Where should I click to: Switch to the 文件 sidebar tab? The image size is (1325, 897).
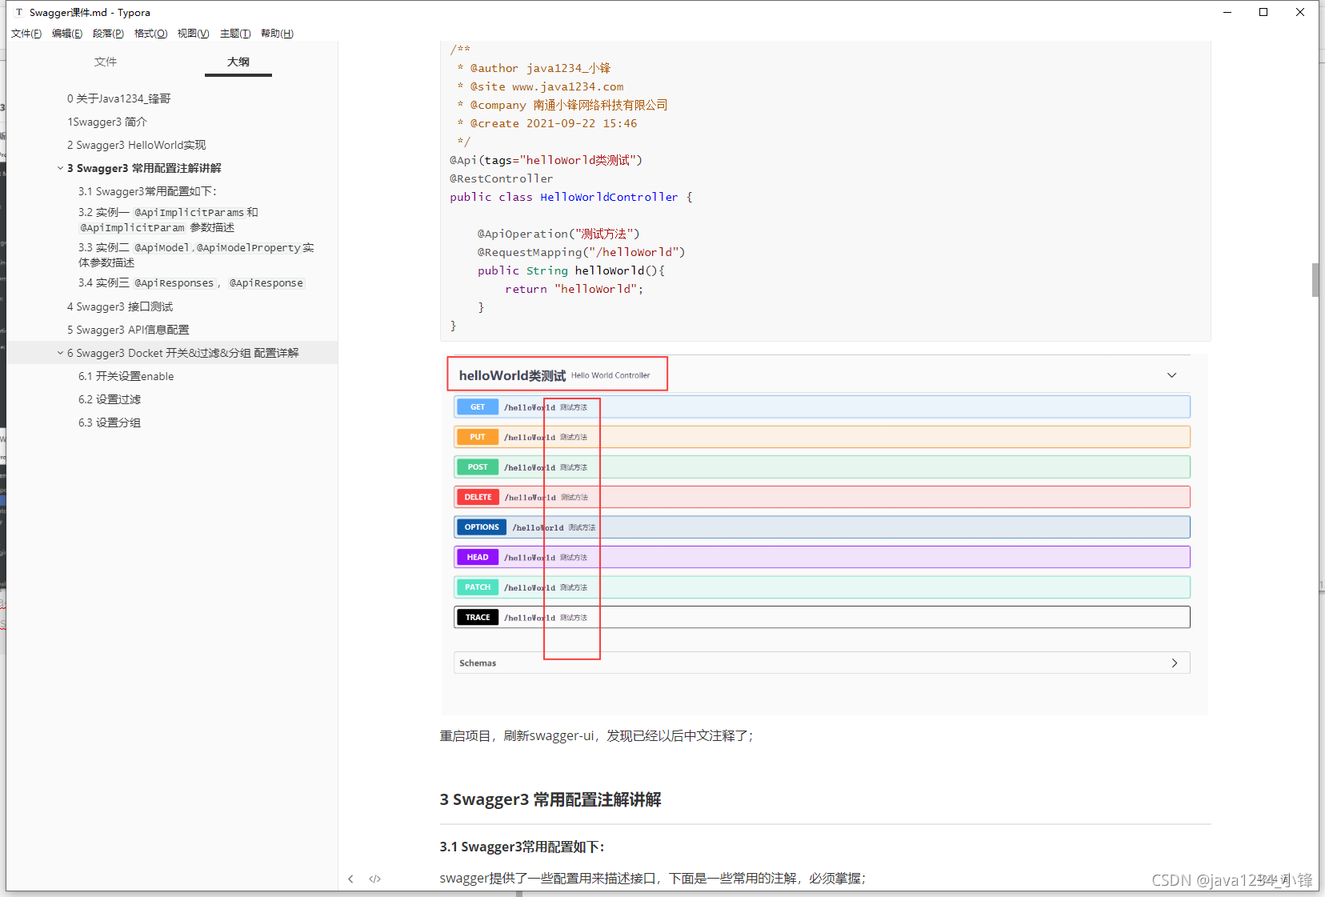click(105, 62)
